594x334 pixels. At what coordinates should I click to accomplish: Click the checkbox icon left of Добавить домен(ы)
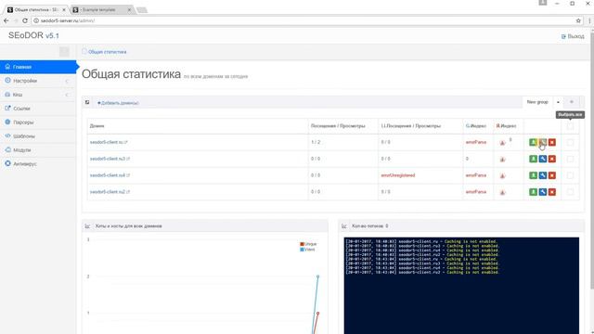87,102
